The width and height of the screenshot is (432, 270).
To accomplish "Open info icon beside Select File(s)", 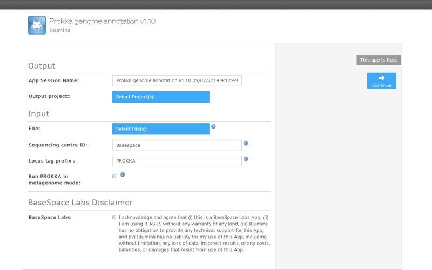I will 213,126.
